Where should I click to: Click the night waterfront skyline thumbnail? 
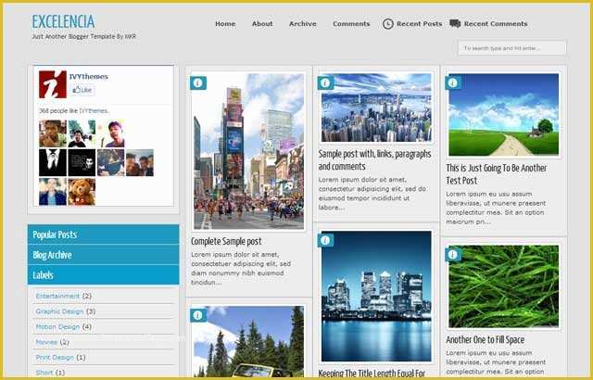(x=376, y=296)
